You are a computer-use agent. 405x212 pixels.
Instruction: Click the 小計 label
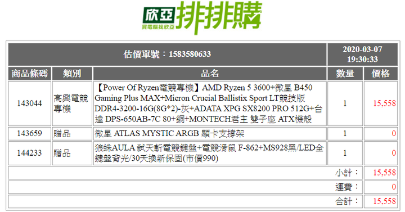(x=347, y=173)
